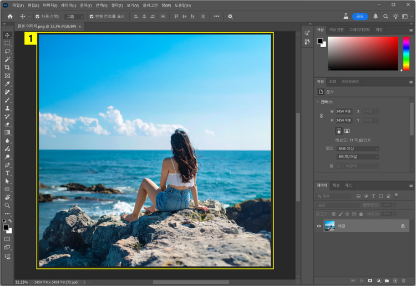Image resolution: width=416 pixels, height=286 pixels.
Task: Click the delete layer trash icon
Action: 404,280
